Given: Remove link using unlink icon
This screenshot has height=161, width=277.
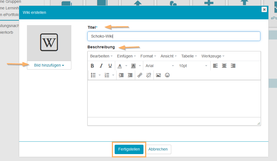Looking at the screenshot, I should click(149, 75).
